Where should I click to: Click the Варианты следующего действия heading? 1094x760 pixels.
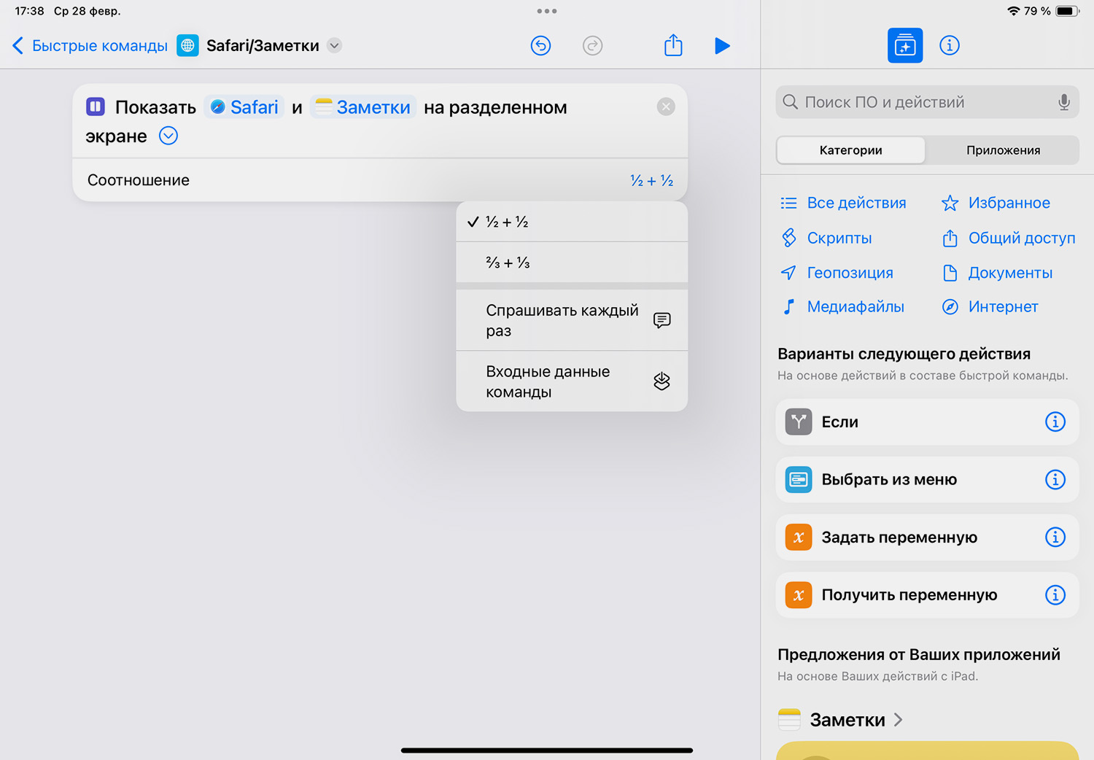point(904,354)
